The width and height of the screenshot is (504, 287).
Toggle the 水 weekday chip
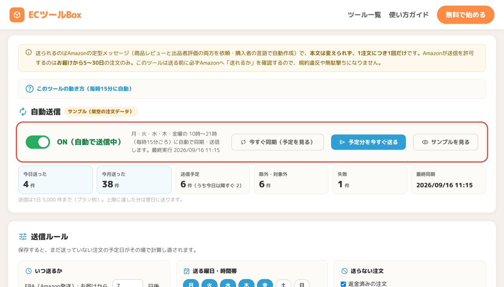(228, 284)
